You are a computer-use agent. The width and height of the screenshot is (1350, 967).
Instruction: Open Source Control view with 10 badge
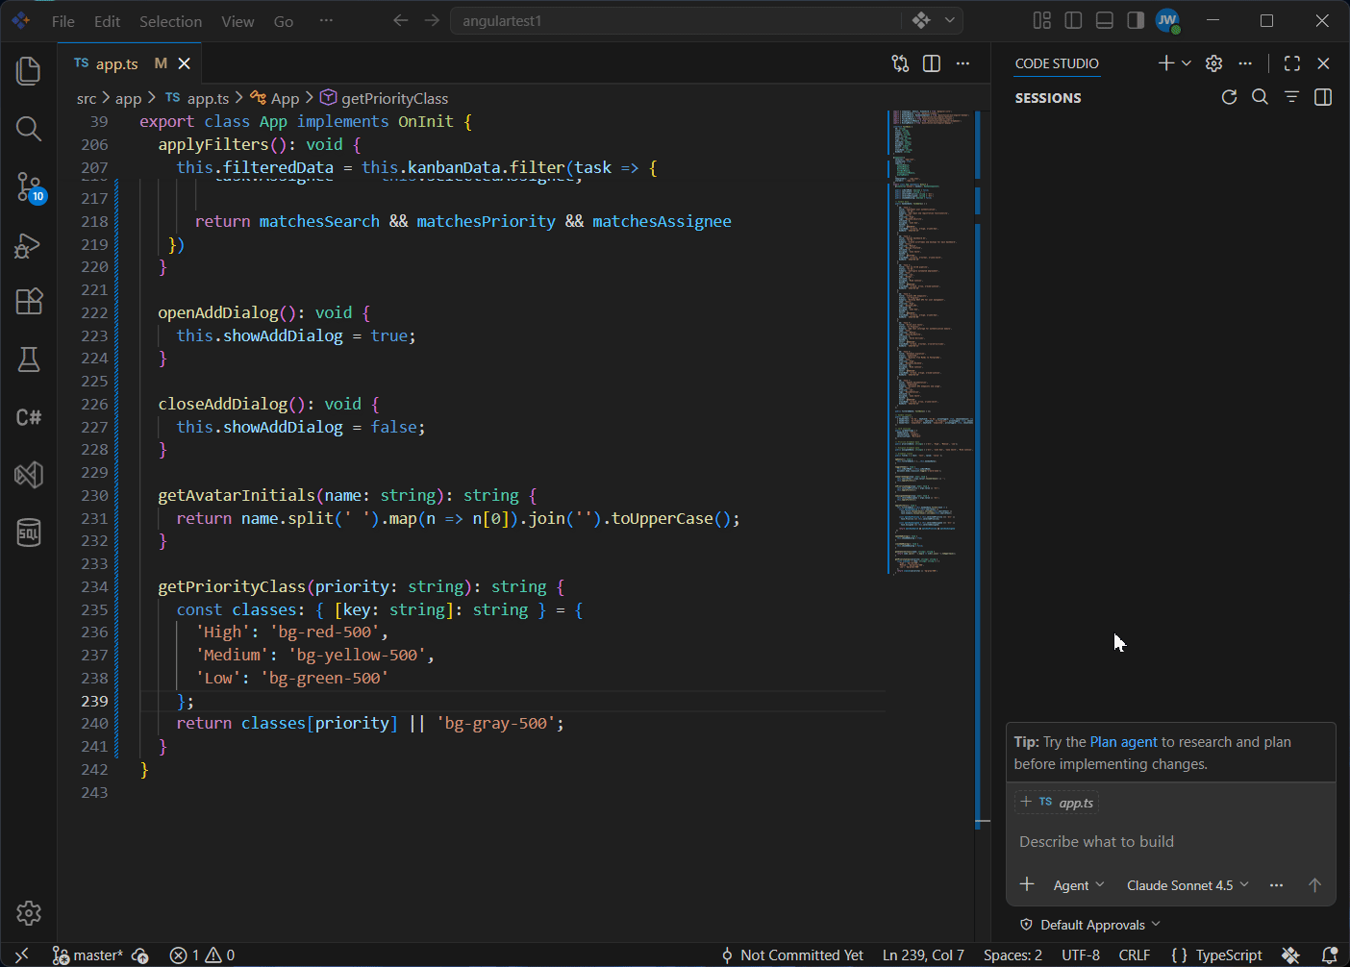click(29, 186)
